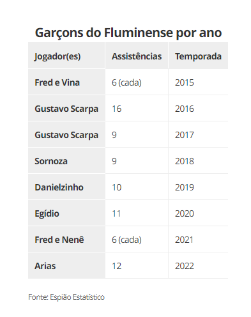Select the Temporada column header
Screen dimensions: 251x317
point(198,56)
